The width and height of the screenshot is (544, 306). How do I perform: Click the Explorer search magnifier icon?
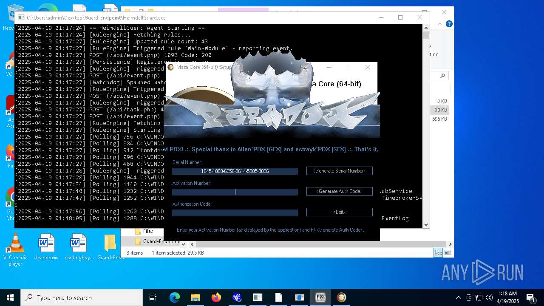[x=442, y=76]
